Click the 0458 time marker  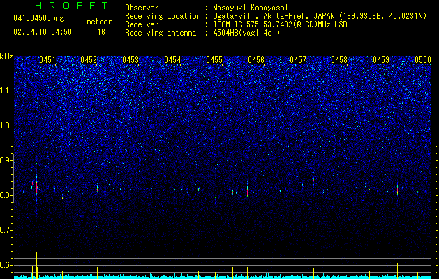tap(339, 60)
